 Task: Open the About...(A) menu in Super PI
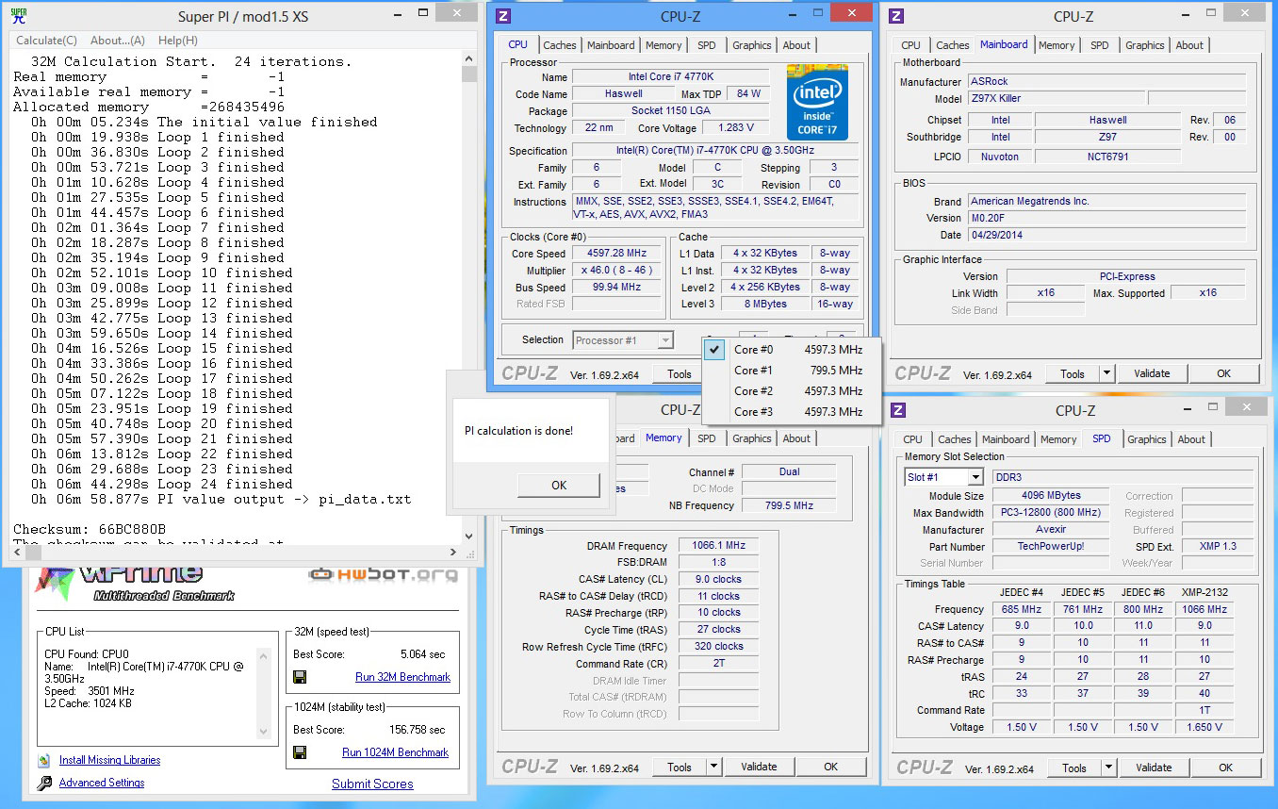(x=118, y=41)
